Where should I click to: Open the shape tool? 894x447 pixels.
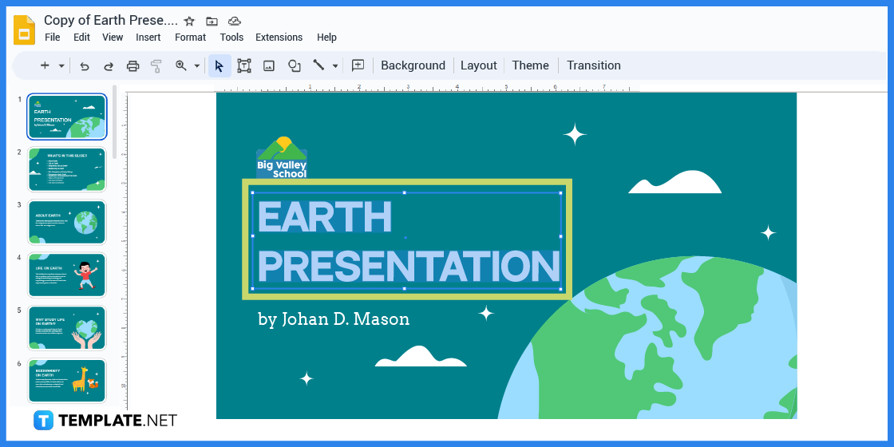[x=295, y=66]
